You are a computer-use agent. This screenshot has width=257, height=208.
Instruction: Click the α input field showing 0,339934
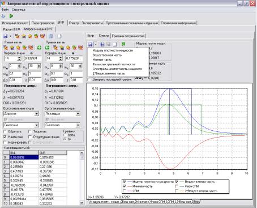point(32,59)
